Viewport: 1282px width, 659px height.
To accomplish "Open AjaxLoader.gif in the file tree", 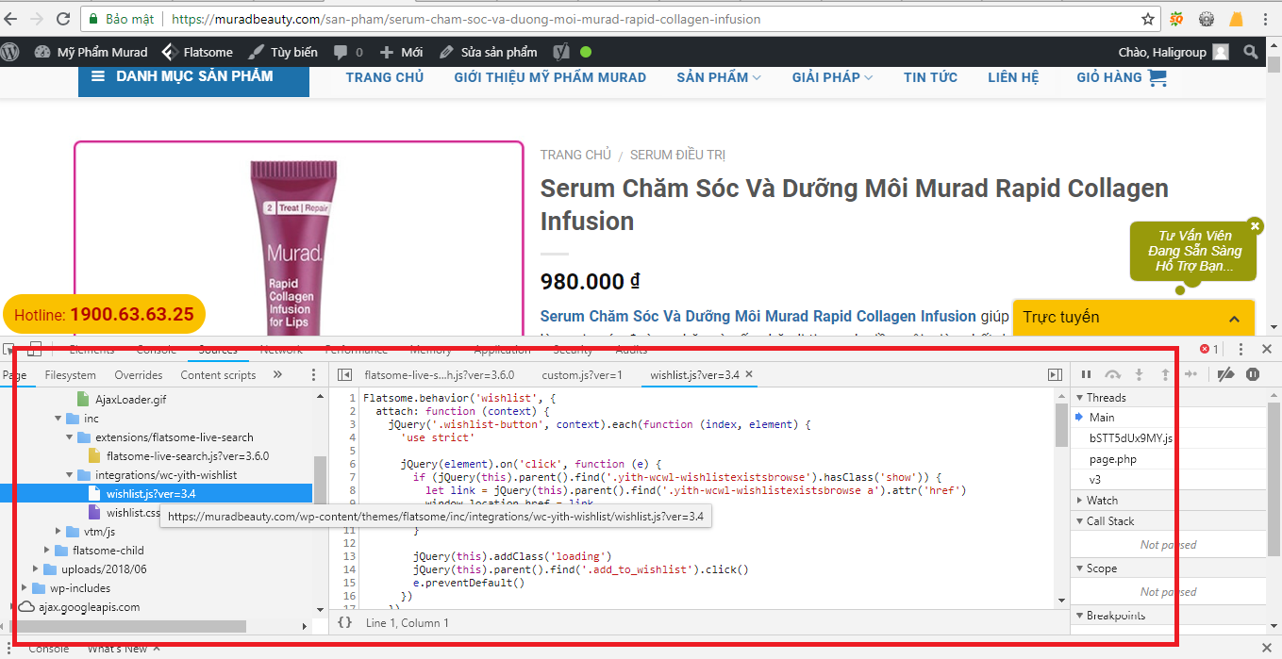I will click(x=130, y=400).
